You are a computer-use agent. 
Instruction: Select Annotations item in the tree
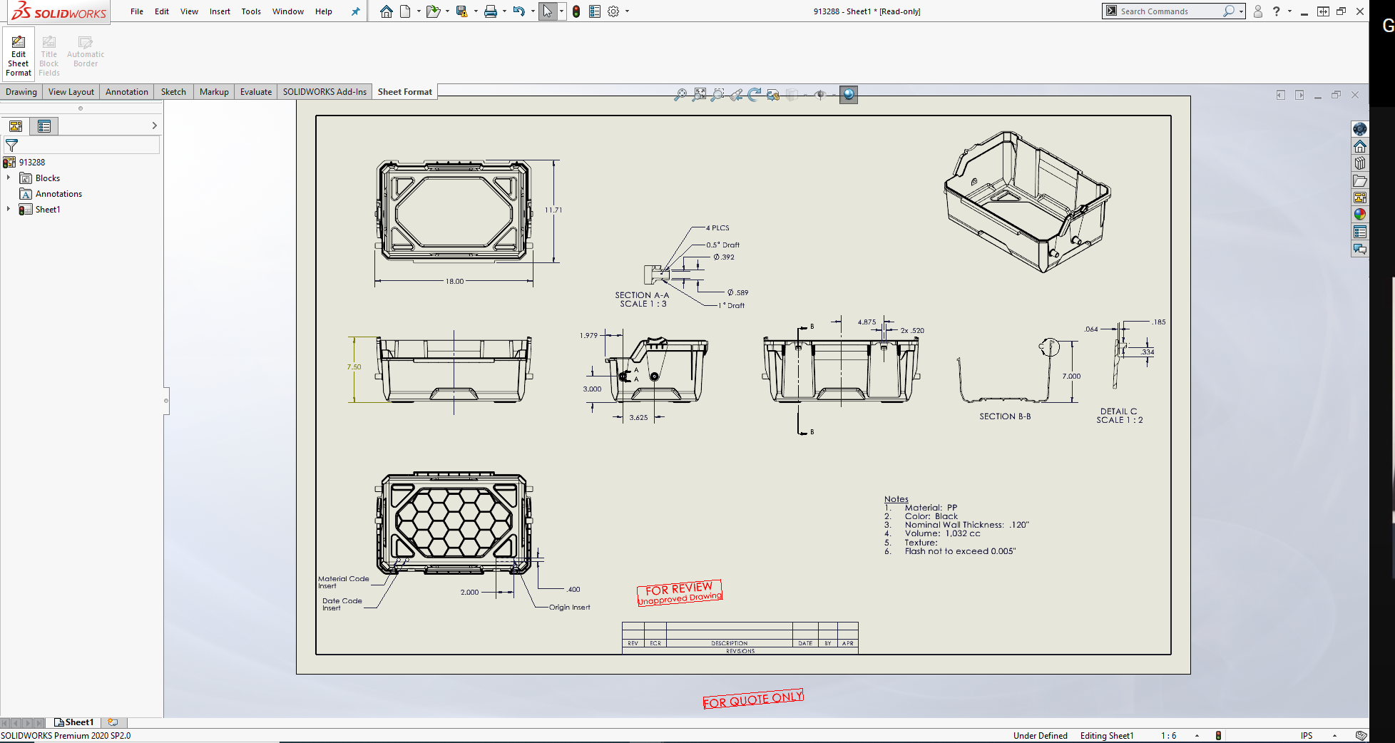click(58, 194)
